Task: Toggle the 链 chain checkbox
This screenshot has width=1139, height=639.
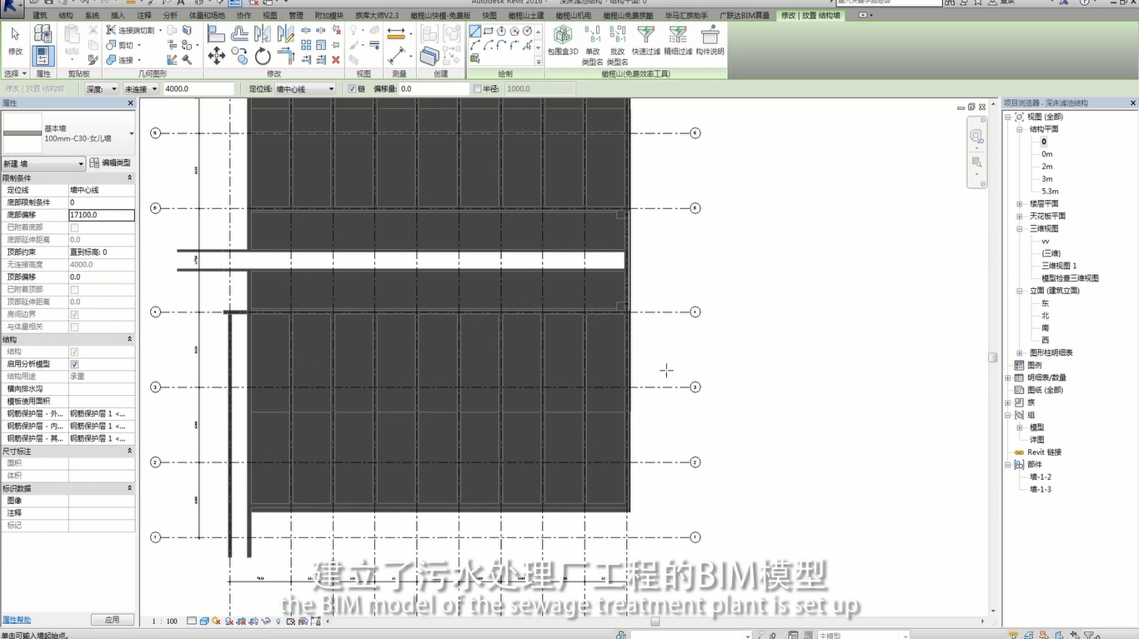Action: point(352,88)
